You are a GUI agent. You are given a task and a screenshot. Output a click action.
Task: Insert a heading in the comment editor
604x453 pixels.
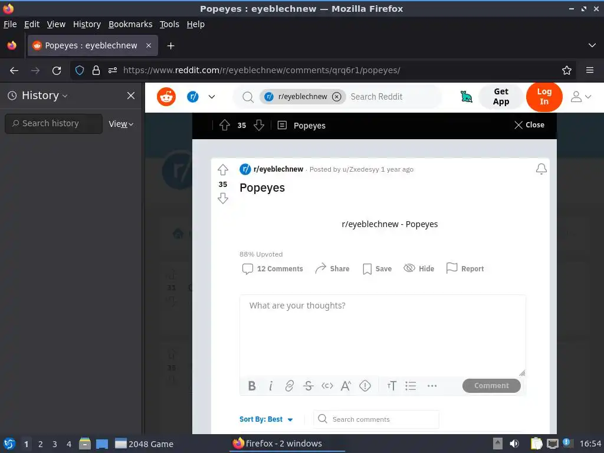click(x=392, y=386)
